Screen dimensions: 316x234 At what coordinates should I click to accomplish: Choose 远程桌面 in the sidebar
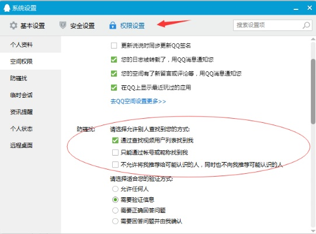pyautogui.click(x=30, y=145)
